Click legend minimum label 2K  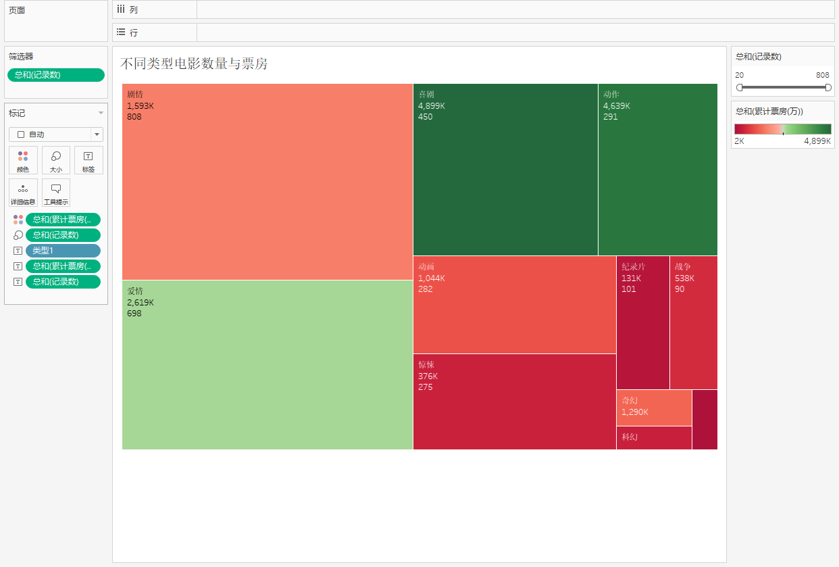(740, 142)
